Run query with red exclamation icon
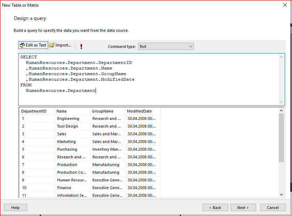292x216 pixels. tap(81, 46)
